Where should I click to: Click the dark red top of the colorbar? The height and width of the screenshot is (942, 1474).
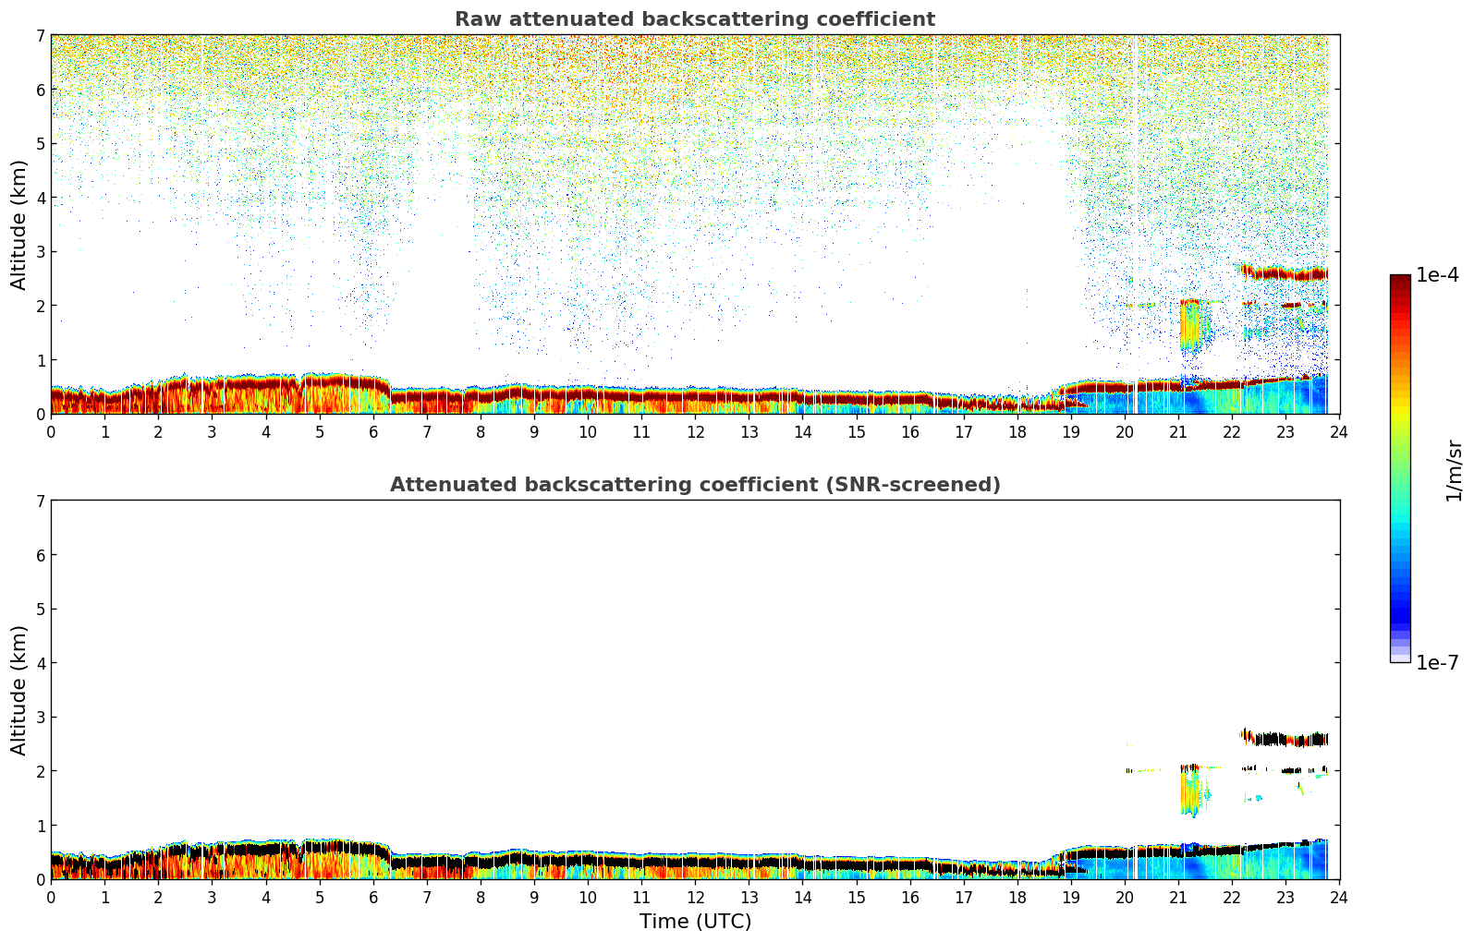pyautogui.click(x=1399, y=282)
